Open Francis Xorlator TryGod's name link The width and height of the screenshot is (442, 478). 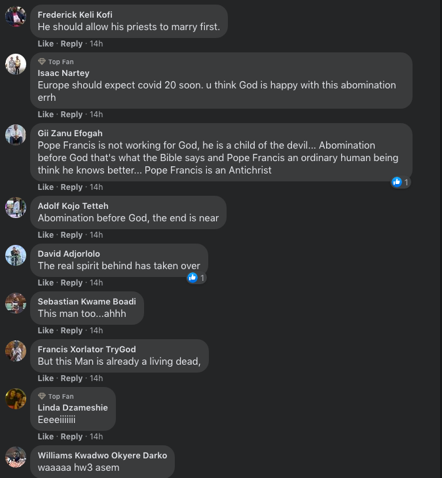86,350
